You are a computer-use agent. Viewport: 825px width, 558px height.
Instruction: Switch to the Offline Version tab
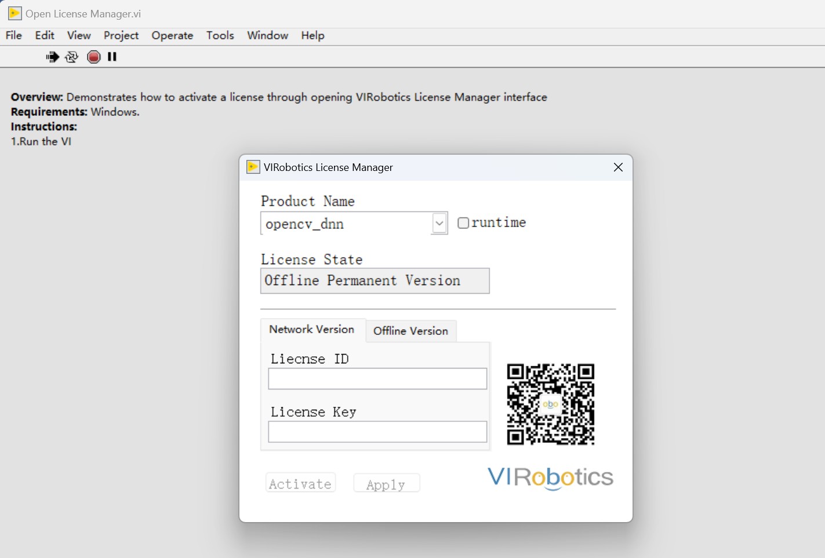(x=410, y=331)
